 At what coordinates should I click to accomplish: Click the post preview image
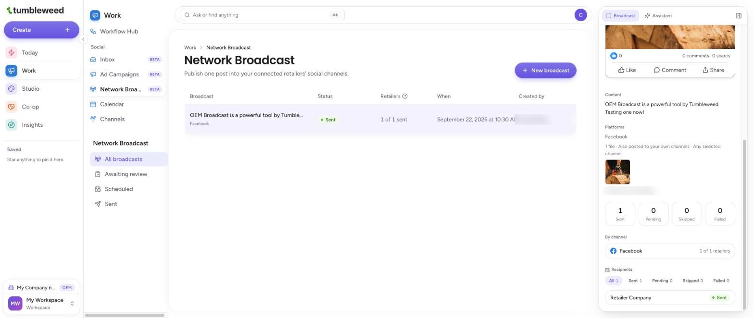coord(670,38)
